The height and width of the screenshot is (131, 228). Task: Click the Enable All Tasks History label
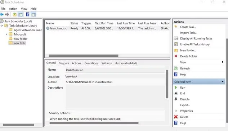click(195, 45)
